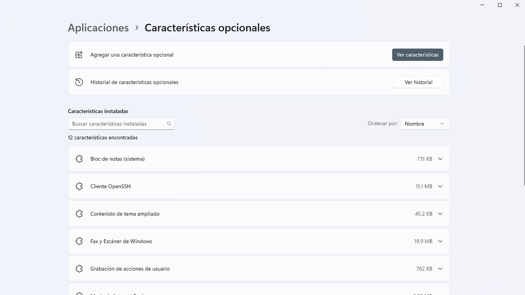Expand the Cliente OpenSSH details chevron
525x295 pixels.
(x=440, y=187)
